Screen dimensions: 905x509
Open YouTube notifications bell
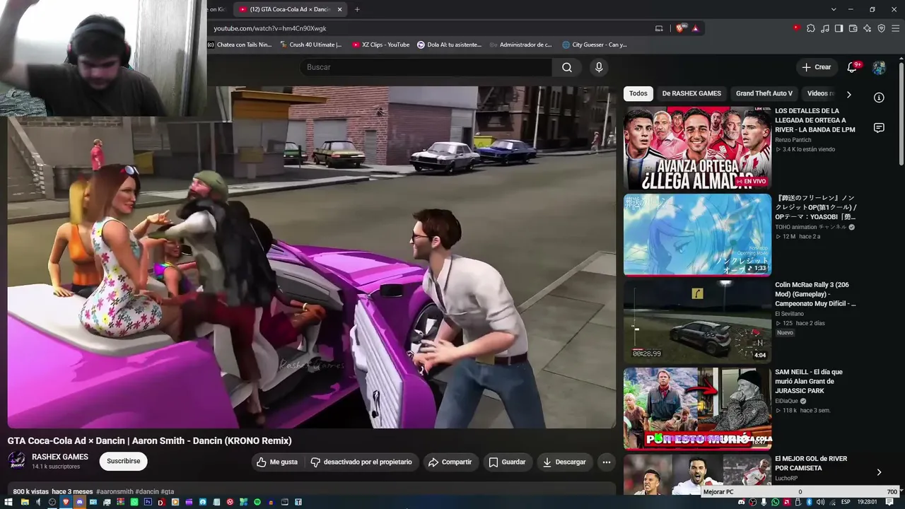pos(853,67)
